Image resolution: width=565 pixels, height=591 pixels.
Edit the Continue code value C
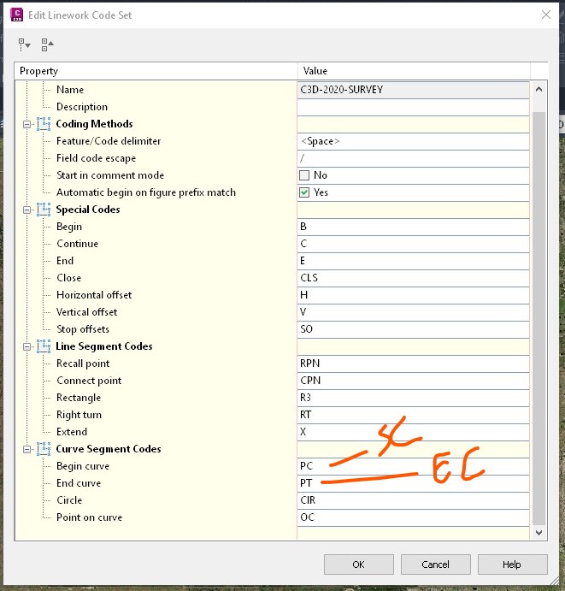(413, 244)
